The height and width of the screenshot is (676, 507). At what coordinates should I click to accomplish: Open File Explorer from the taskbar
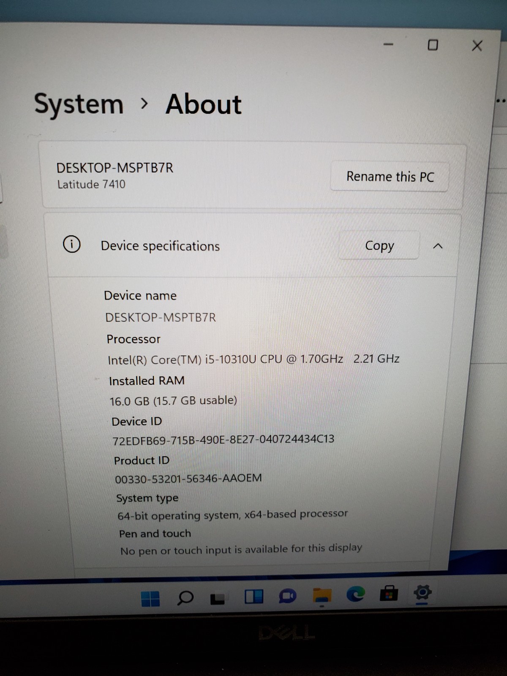click(x=322, y=595)
